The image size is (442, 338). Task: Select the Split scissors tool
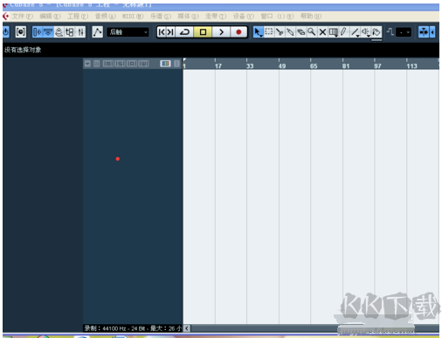click(x=280, y=31)
